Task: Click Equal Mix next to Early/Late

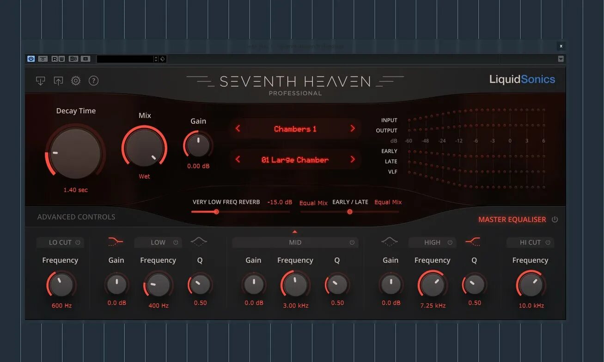Action: (x=388, y=202)
